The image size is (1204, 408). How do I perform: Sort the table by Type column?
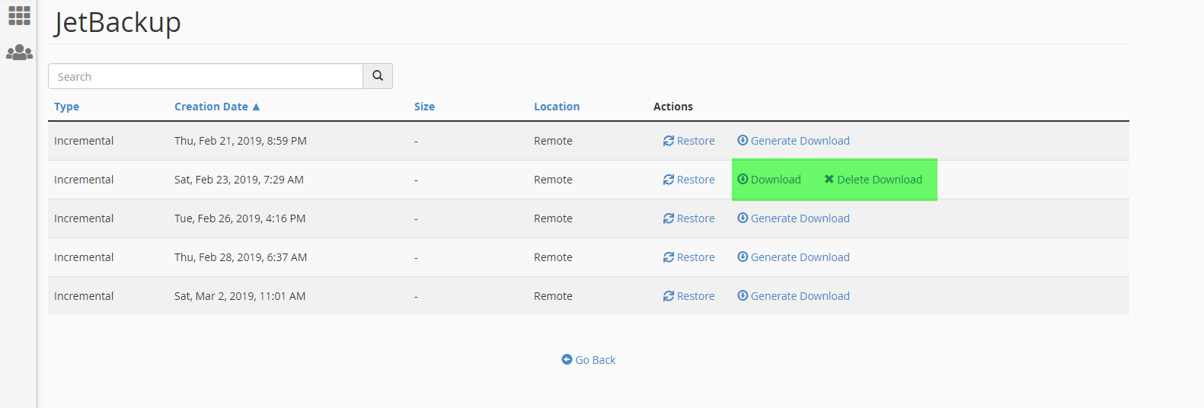[x=67, y=107]
